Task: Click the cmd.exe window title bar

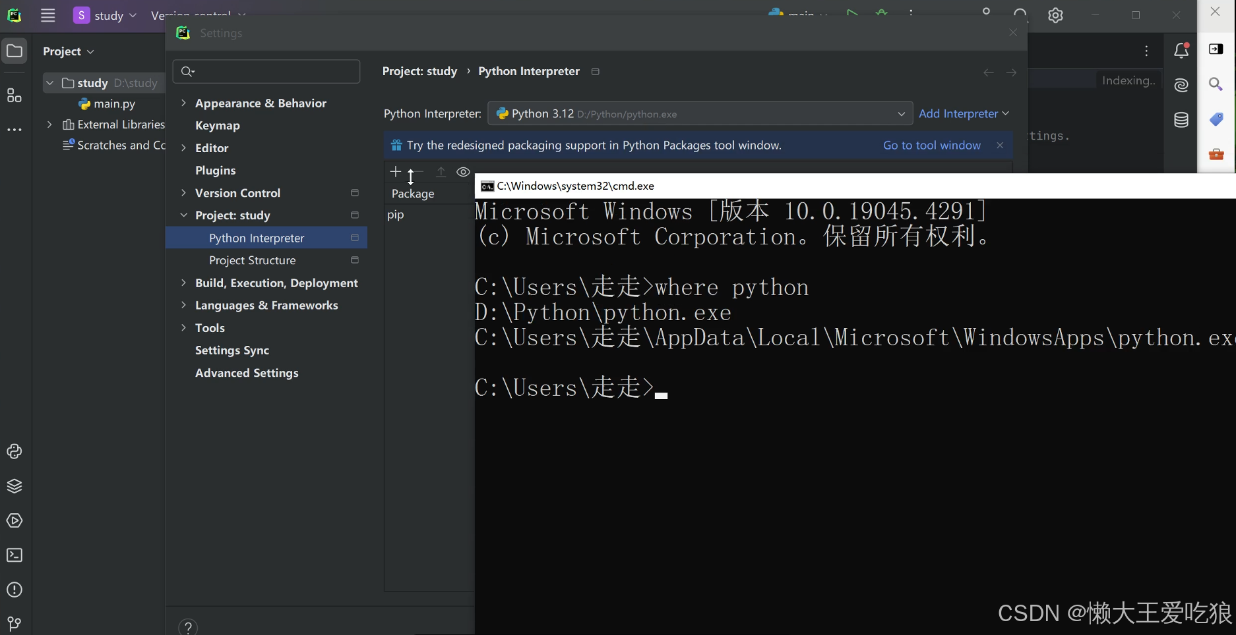Action: click(x=855, y=186)
